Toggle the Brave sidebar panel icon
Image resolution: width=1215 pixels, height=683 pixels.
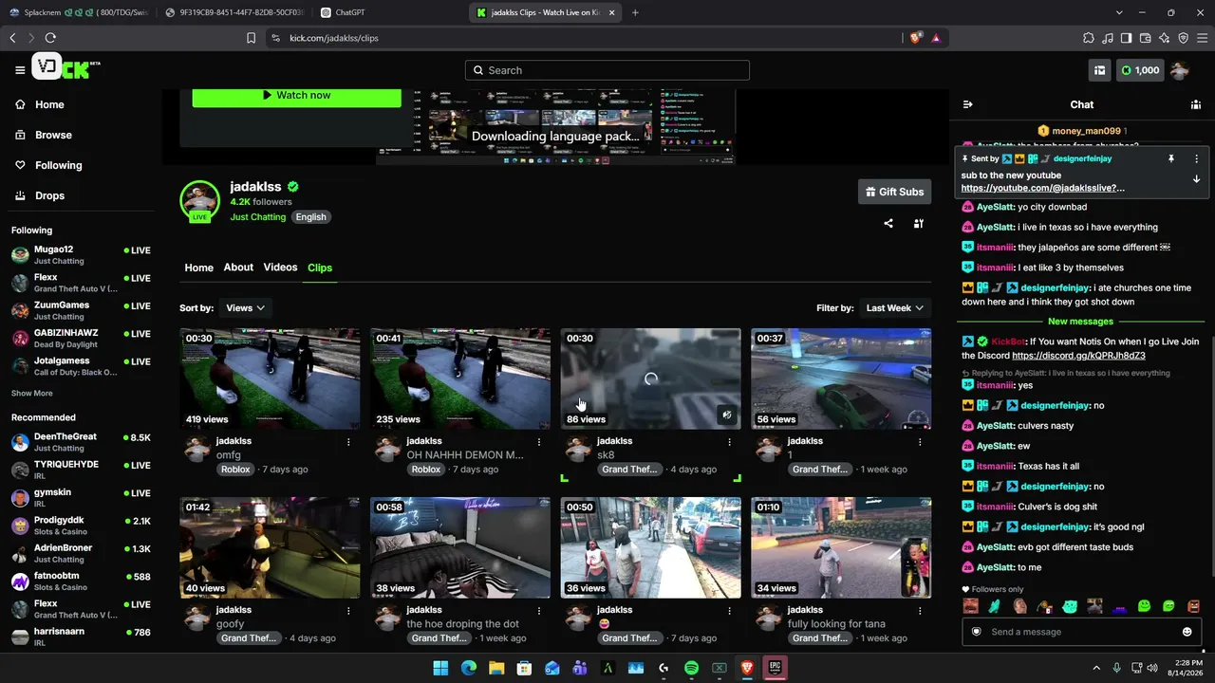(x=1127, y=38)
